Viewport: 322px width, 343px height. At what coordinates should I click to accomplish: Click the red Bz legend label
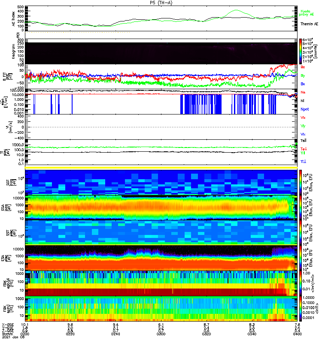(303, 67)
